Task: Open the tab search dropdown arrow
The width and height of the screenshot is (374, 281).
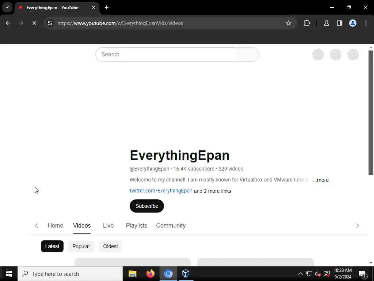Action: tap(7, 7)
